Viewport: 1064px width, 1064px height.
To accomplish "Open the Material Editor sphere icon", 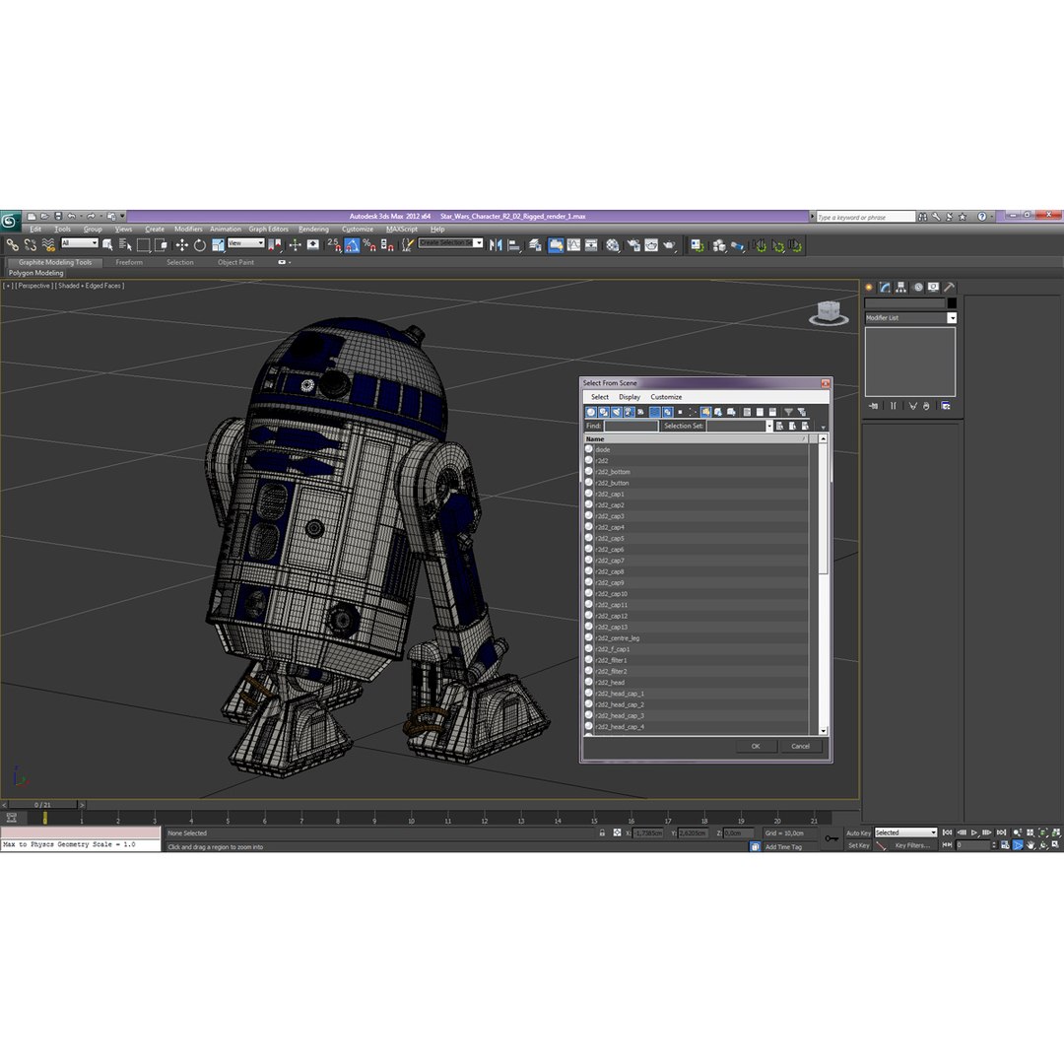I will pos(612,245).
